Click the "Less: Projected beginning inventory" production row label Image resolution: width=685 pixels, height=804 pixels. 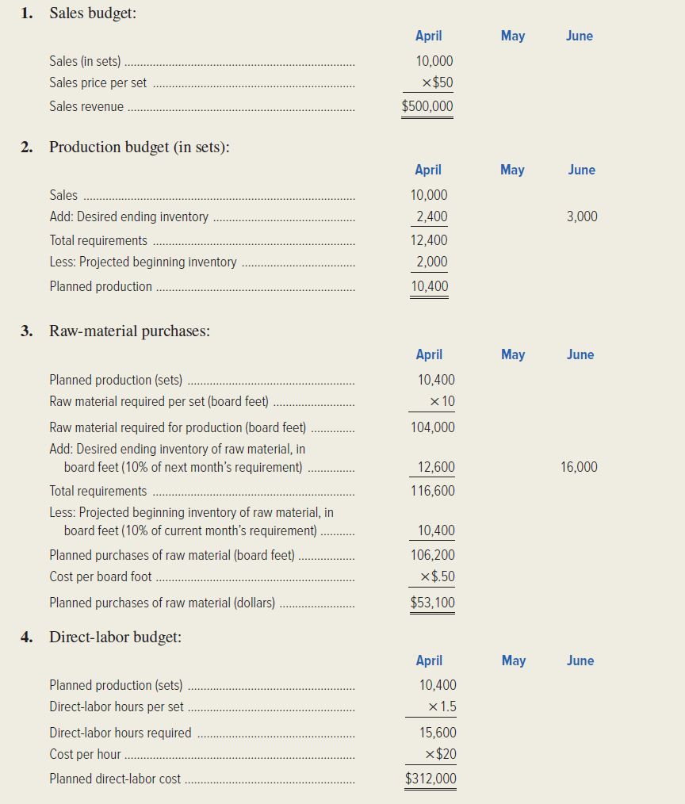pos(143,262)
